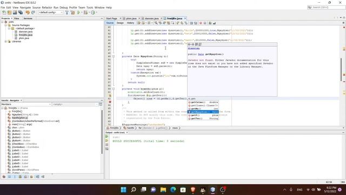Click the lightbulb hint in the editor gutter

pos(110,95)
